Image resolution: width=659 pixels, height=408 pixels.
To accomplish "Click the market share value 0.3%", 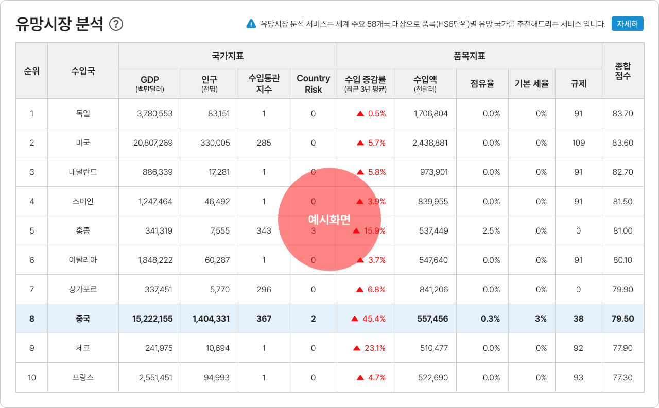I will [x=490, y=318].
